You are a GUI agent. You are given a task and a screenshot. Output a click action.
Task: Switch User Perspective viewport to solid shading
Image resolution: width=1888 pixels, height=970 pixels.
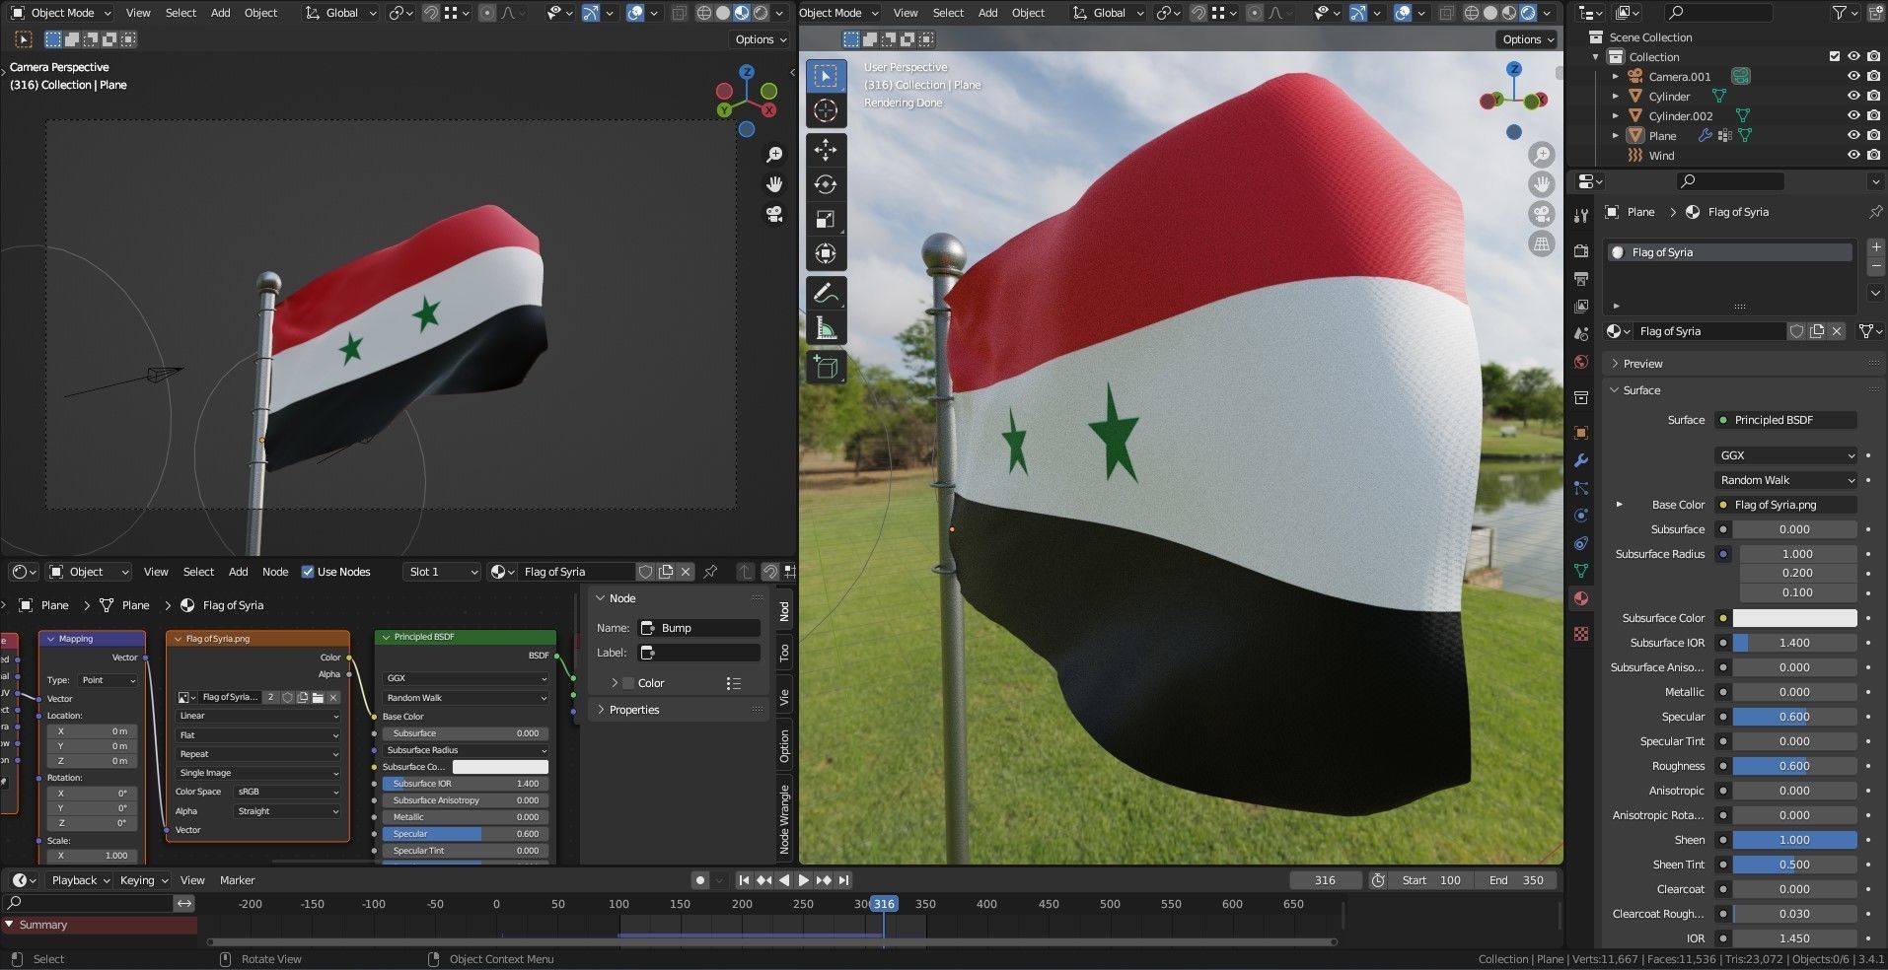(x=1490, y=13)
